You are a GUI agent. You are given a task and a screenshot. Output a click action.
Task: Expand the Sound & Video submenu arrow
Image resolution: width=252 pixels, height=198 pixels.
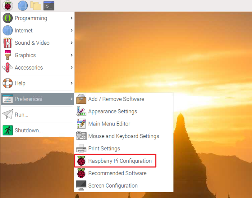pyautogui.click(x=72, y=43)
